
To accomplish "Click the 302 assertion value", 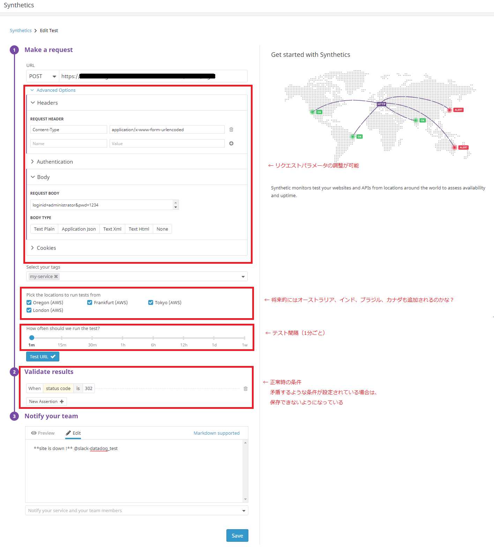I will [x=89, y=389].
